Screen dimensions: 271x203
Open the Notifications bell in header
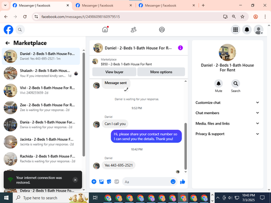pyautogui.click(x=247, y=30)
